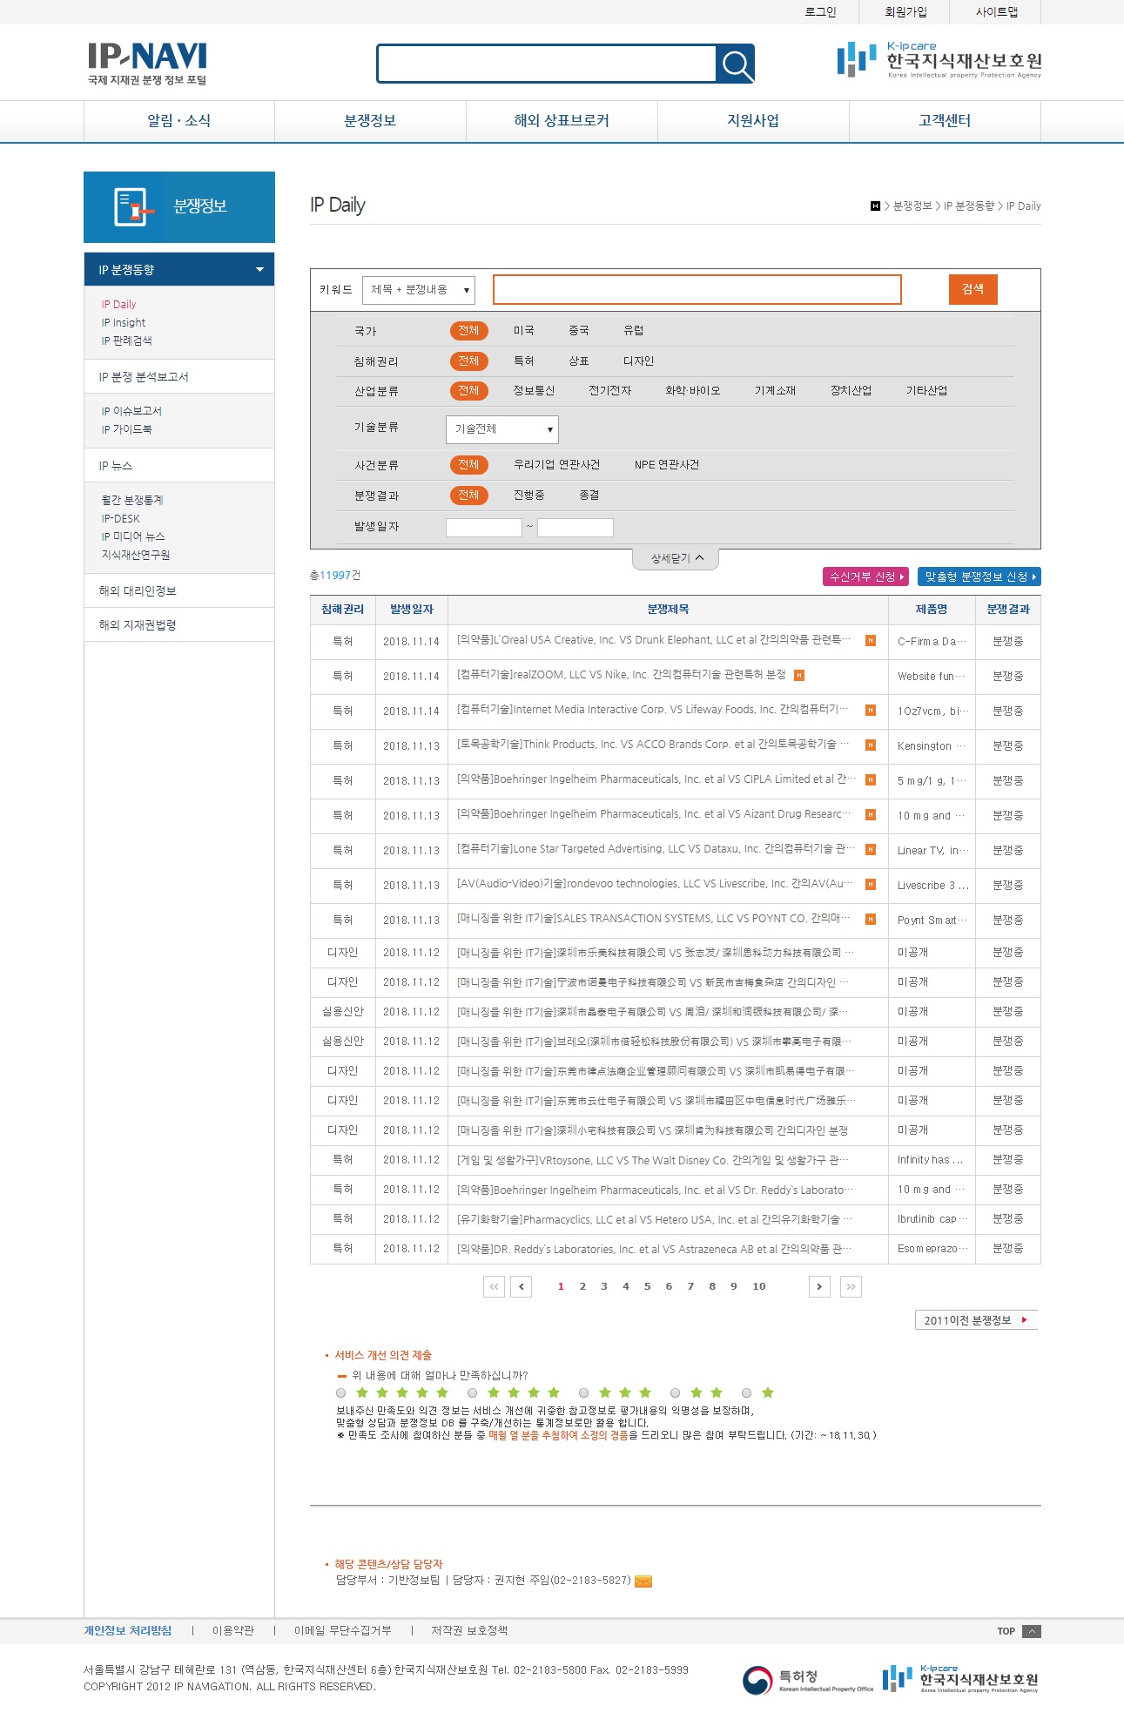Click the IP-NAVI logo

coord(147,64)
